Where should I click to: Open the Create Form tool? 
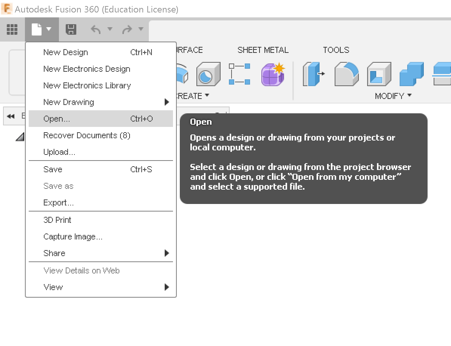coord(272,74)
